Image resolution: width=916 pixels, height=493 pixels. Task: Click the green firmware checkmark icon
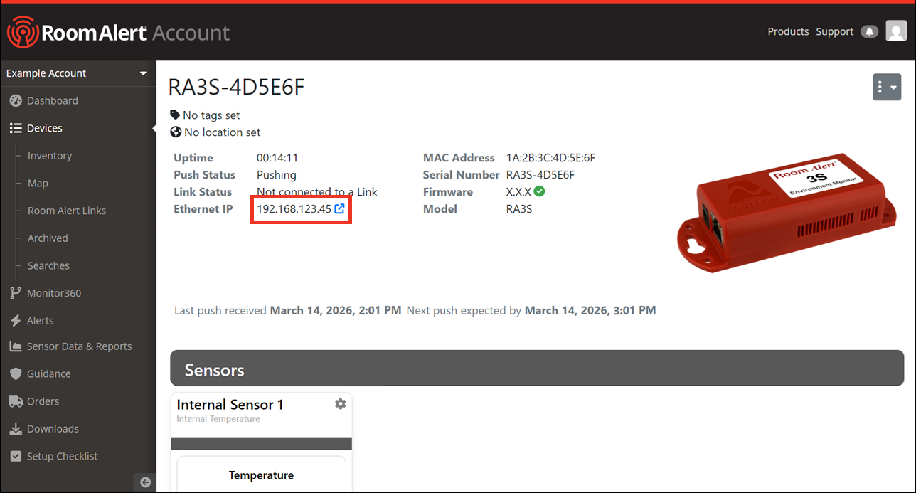click(x=540, y=191)
